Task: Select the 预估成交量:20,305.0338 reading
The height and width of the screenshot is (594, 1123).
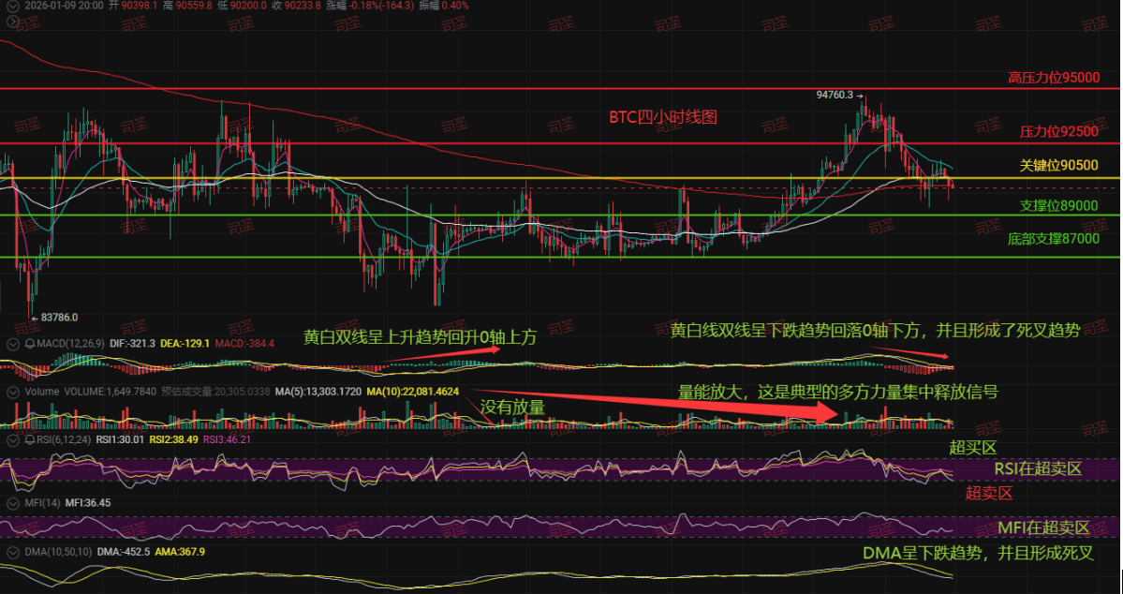Action: pos(214,392)
